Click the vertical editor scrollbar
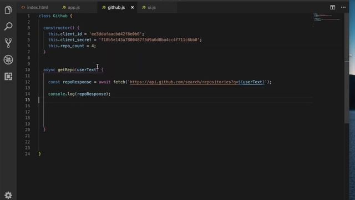 pyautogui.click(x=347, y=68)
